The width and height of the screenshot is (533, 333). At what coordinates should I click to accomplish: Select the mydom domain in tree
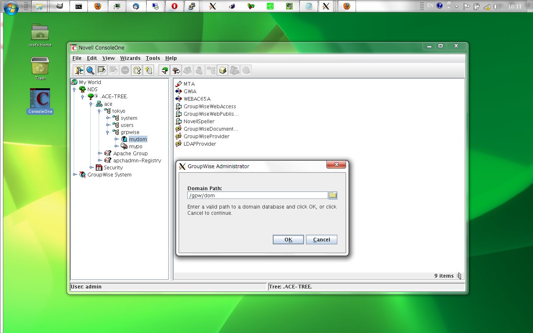coord(138,139)
